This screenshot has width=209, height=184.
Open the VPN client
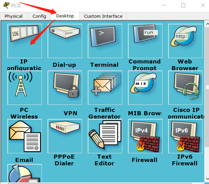point(65,88)
